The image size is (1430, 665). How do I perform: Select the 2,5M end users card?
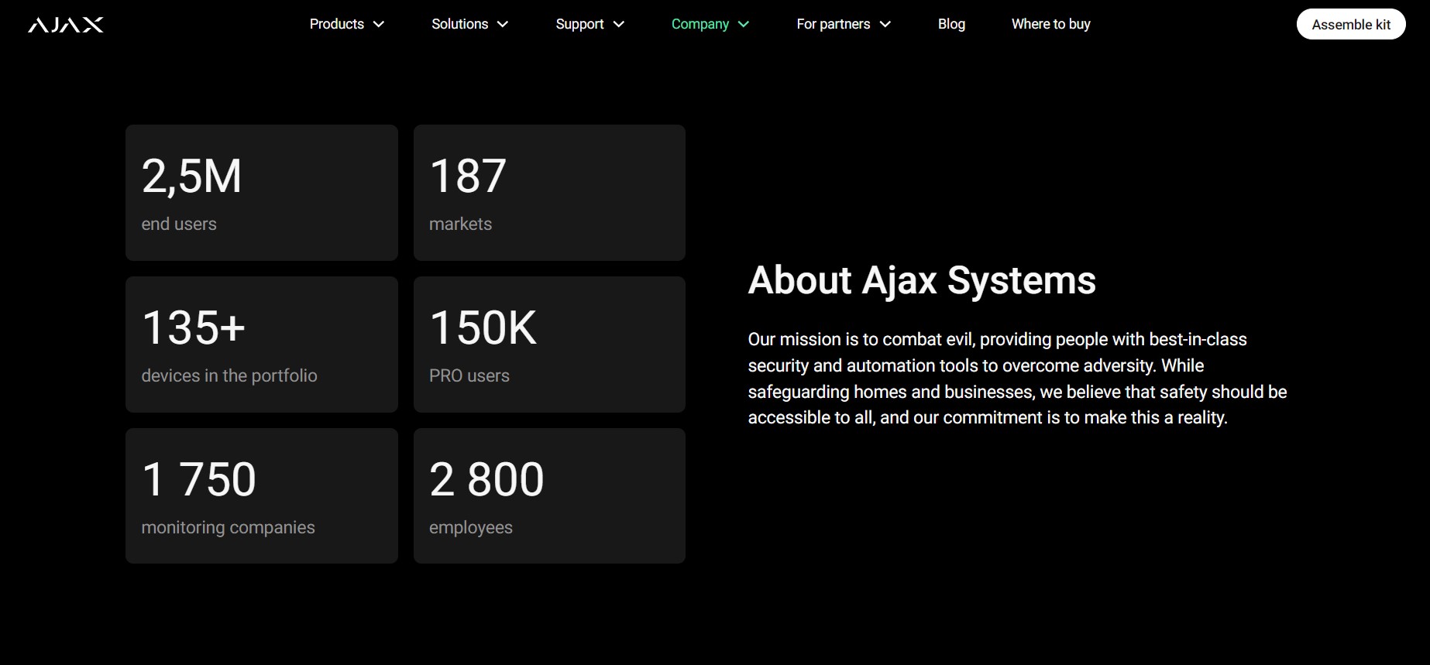point(262,193)
